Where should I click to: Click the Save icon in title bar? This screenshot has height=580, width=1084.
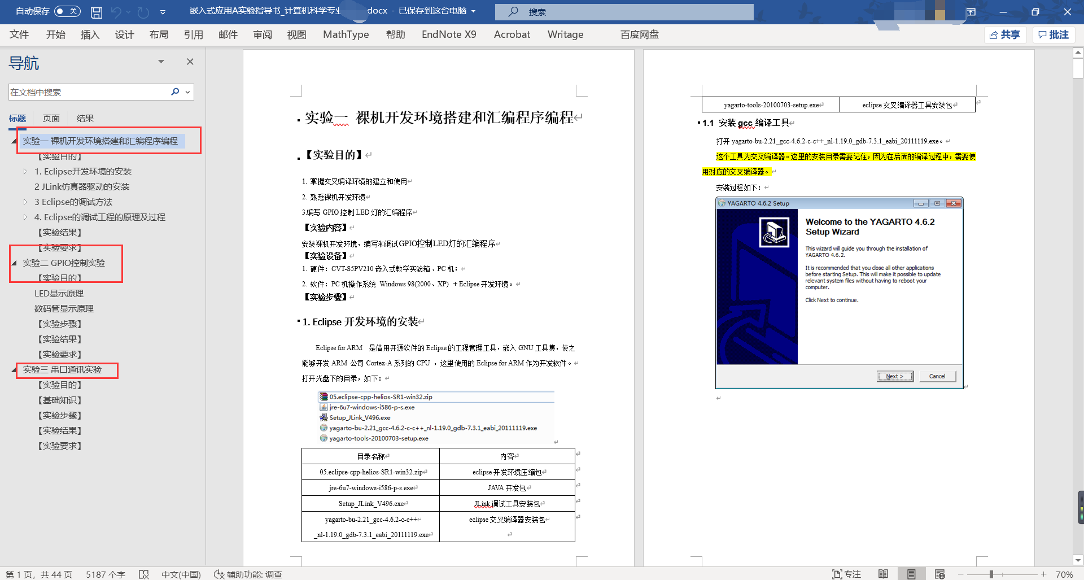click(x=97, y=12)
